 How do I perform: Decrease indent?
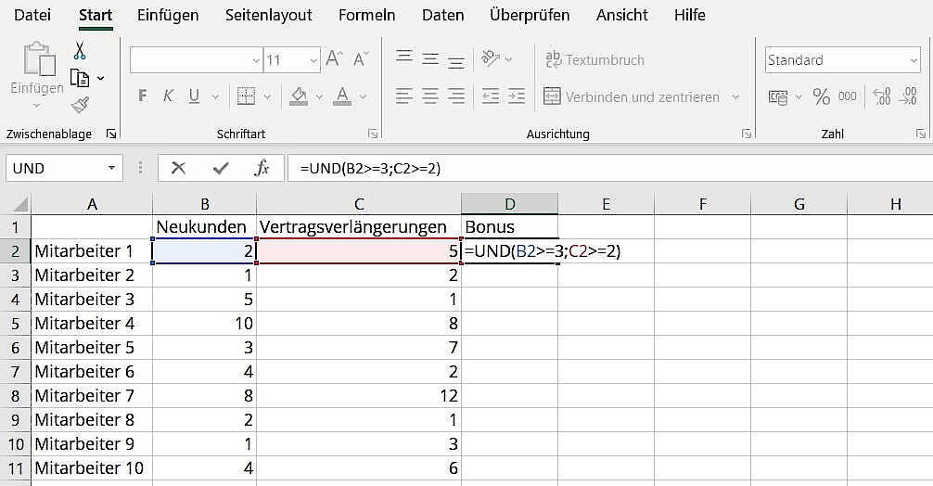(x=491, y=96)
